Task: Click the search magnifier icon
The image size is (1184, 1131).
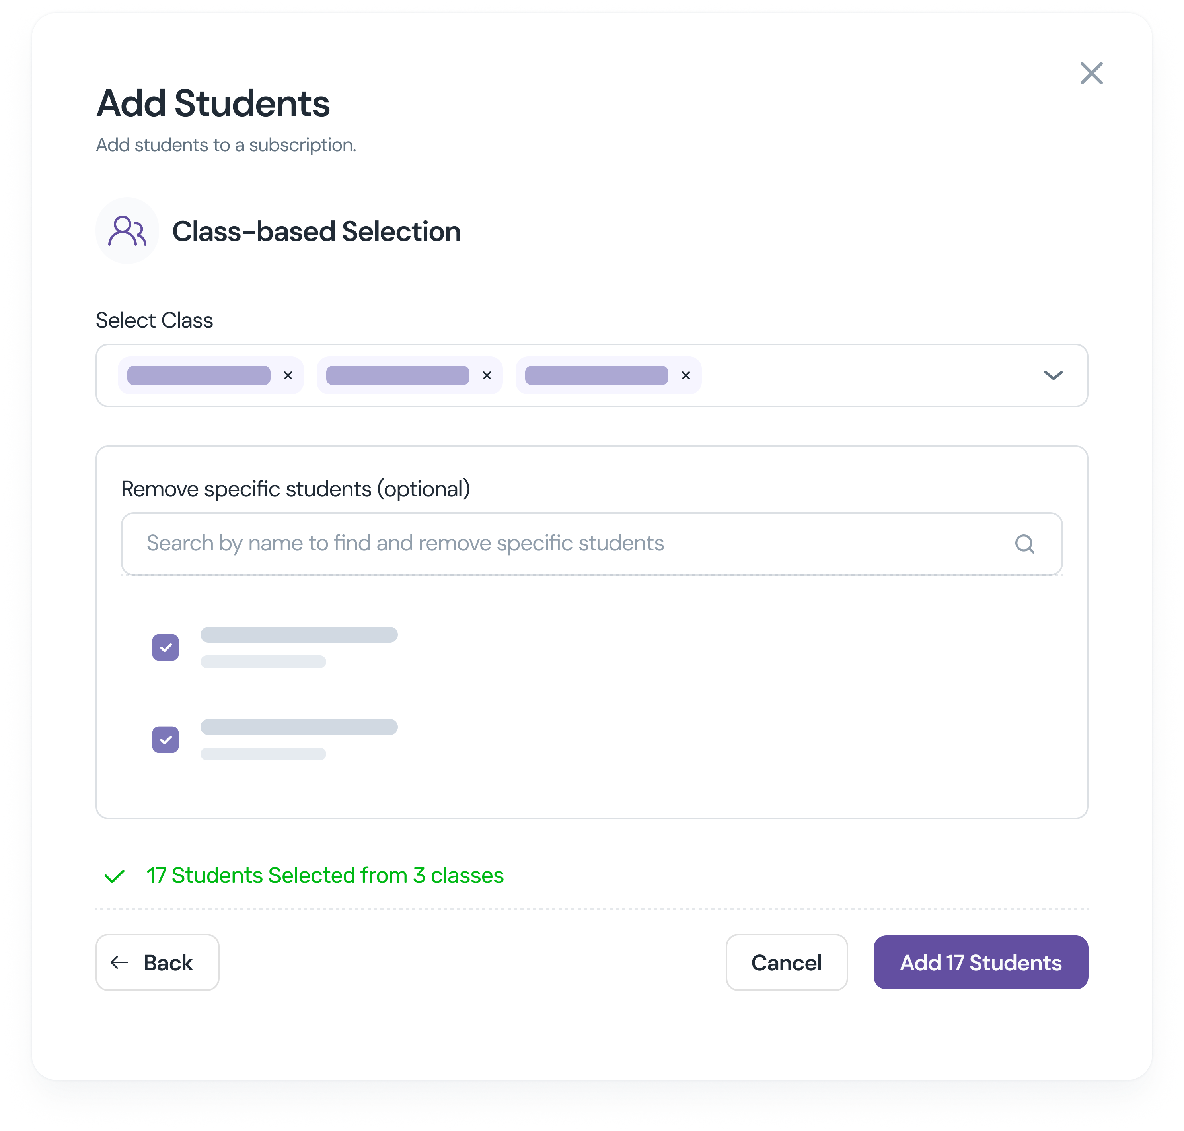Action: click(1024, 544)
